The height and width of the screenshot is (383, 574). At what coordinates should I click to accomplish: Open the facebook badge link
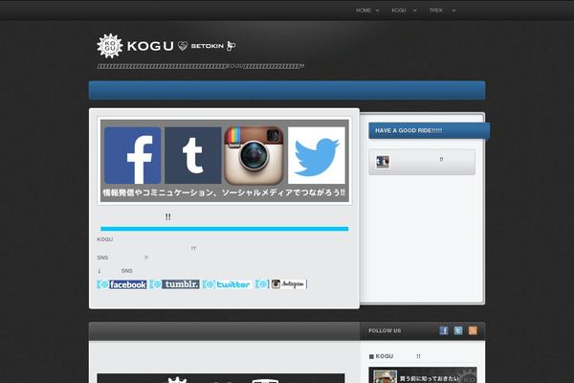coord(121,284)
